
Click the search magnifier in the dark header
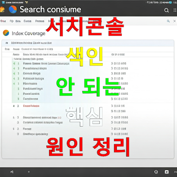click(166, 10)
